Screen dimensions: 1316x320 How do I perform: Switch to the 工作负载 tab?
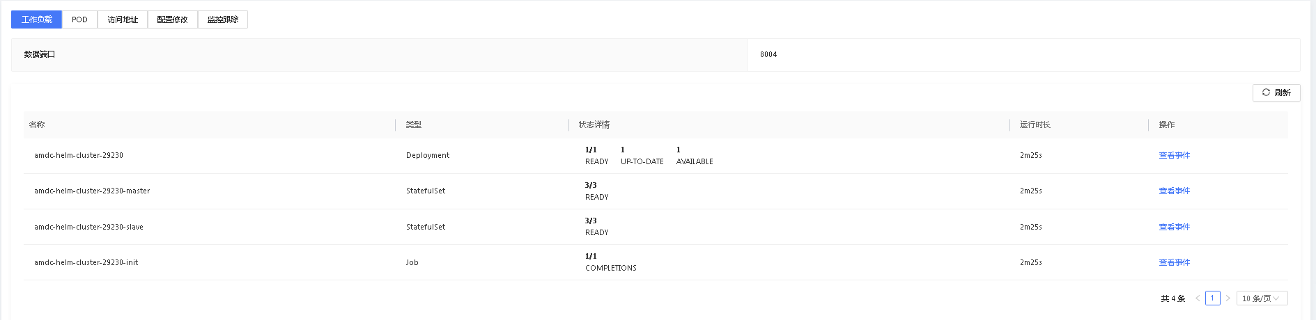point(37,19)
